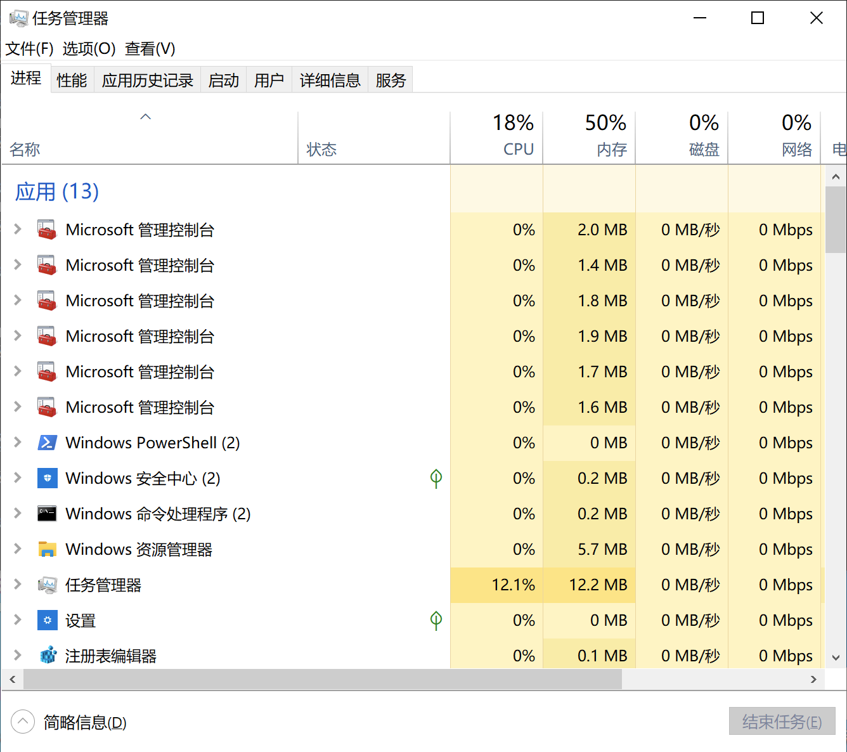Open the 查看(V) menu
Image resolution: width=847 pixels, height=752 pixels.
[x=150, y=49]
